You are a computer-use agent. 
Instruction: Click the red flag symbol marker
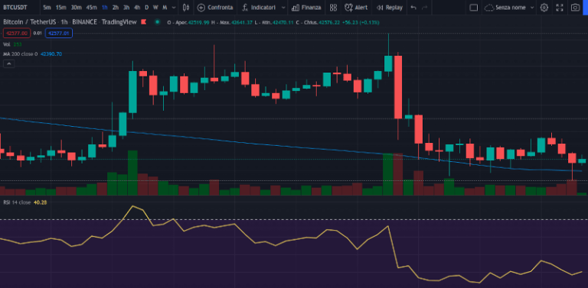point(143,22)
